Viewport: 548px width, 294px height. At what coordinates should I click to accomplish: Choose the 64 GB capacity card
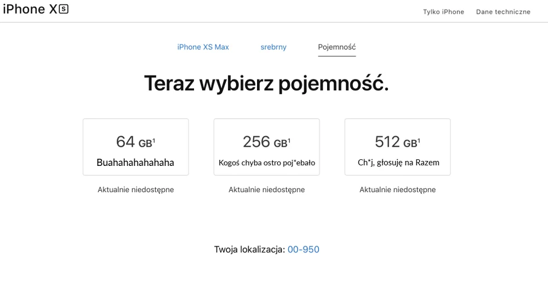[x=135, y=147]
